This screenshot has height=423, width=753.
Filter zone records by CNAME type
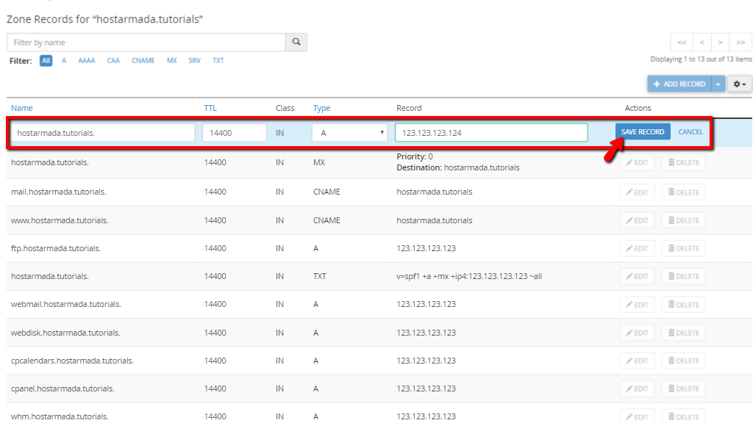tap(143, 60)
